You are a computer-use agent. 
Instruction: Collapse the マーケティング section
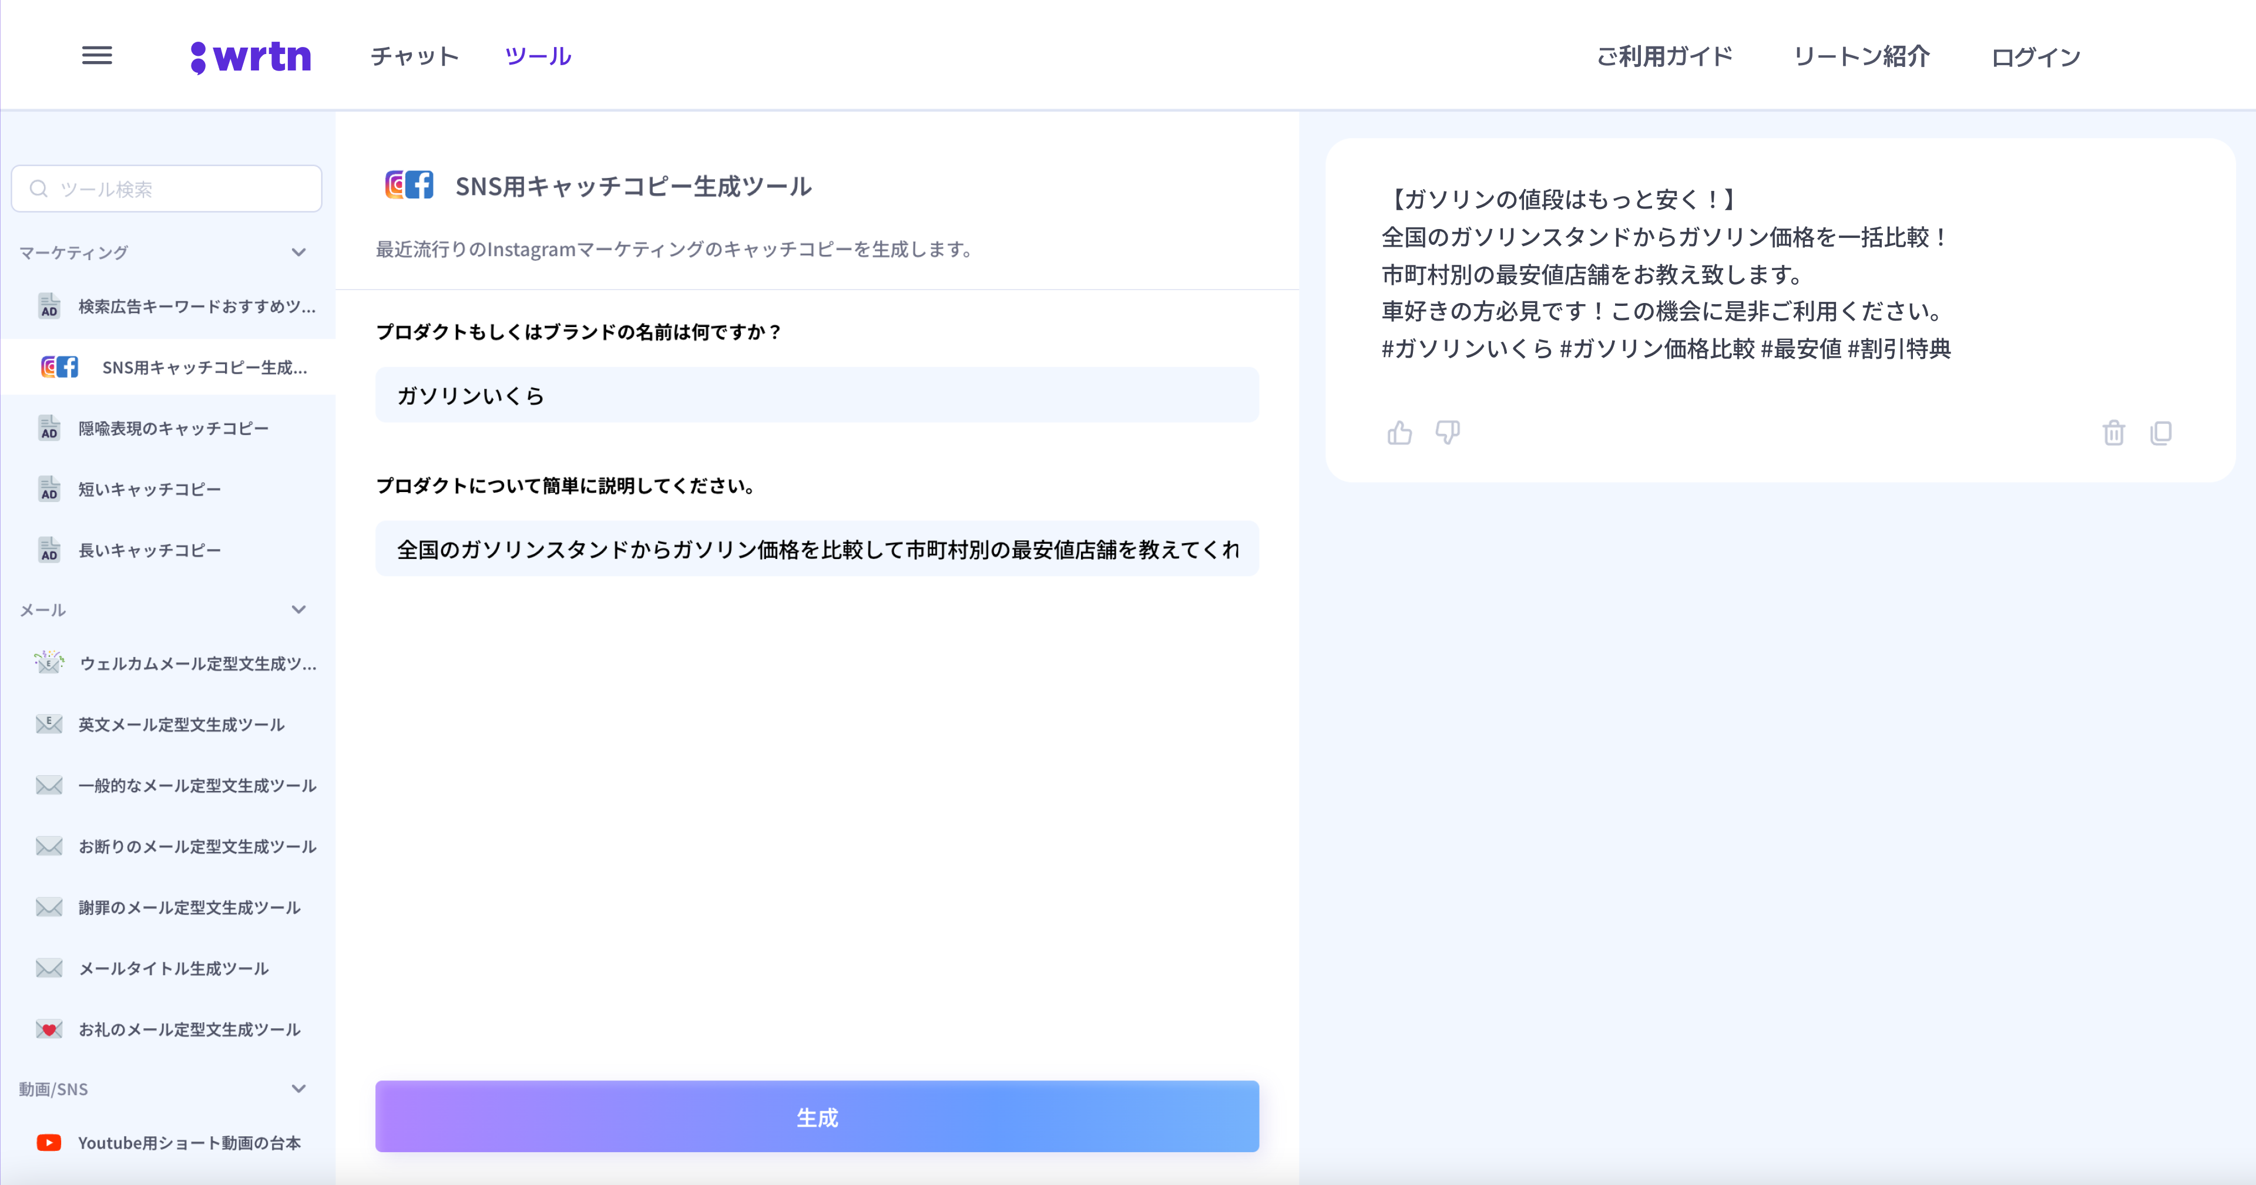(x=298, y=252)
